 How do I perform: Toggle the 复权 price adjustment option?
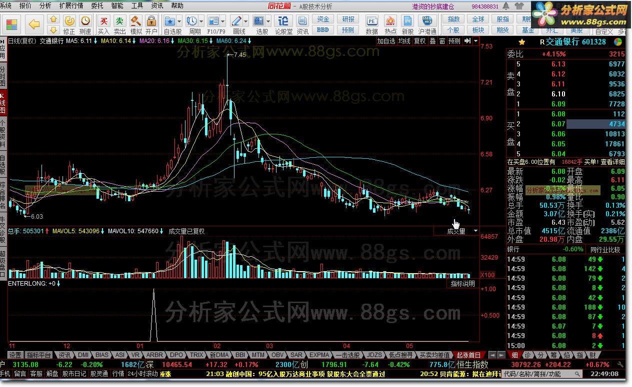tap(420, 41)
